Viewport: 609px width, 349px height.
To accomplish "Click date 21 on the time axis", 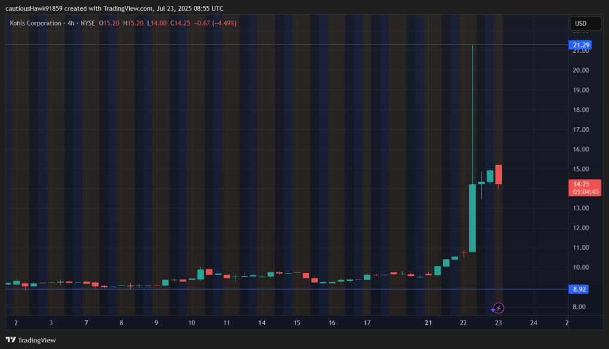I will click(x=428, y=323).
